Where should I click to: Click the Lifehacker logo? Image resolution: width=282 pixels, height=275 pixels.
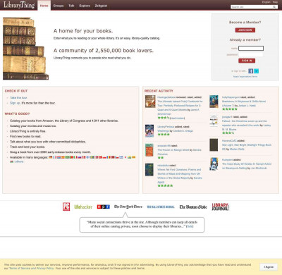tap(83, 207)
